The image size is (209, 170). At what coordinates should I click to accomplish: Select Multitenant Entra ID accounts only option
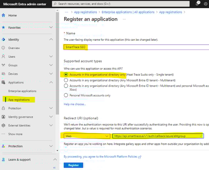click(66, 80)
